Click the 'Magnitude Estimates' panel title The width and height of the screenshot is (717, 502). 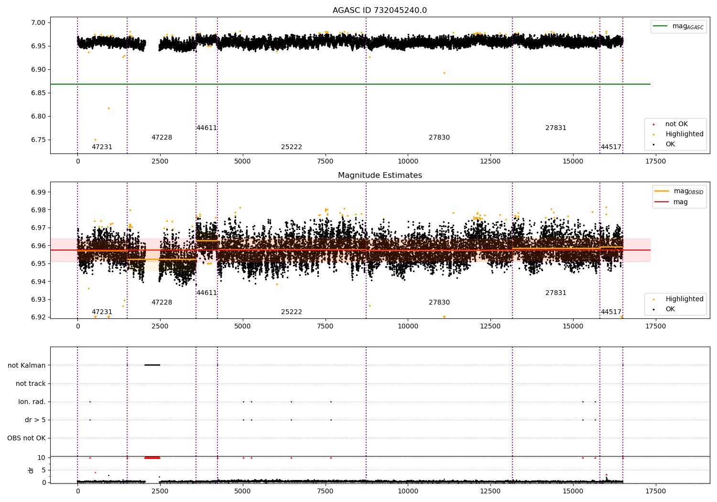tap(380, 175)
